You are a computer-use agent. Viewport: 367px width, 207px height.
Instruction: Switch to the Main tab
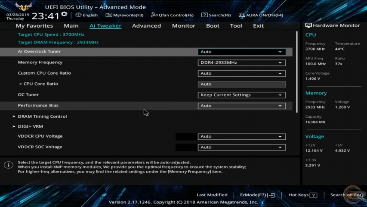click(71, 25)
